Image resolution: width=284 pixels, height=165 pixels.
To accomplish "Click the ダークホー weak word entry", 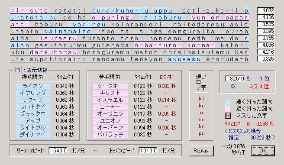I will pyautogui.click(x=110, y=86).
